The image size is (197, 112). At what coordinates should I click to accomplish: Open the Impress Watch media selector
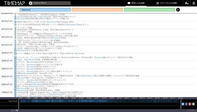pos(52,3)
